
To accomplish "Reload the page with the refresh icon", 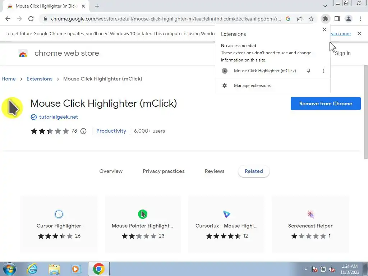I will click(x=31, y=19).
